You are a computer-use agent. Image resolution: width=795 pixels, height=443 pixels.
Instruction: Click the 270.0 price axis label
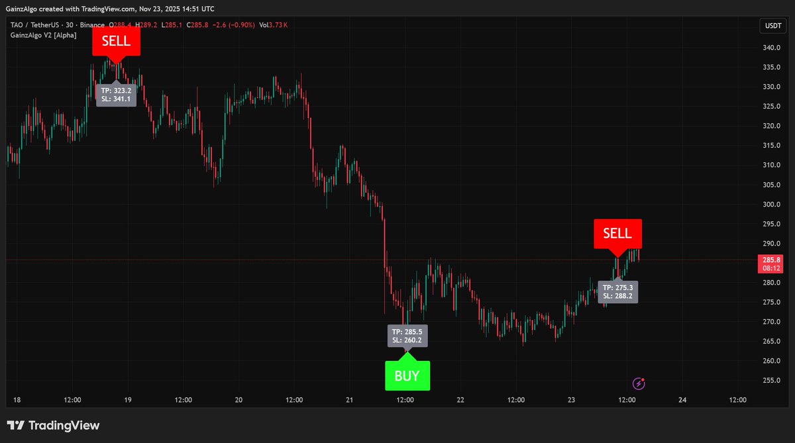tap(772, 322)
